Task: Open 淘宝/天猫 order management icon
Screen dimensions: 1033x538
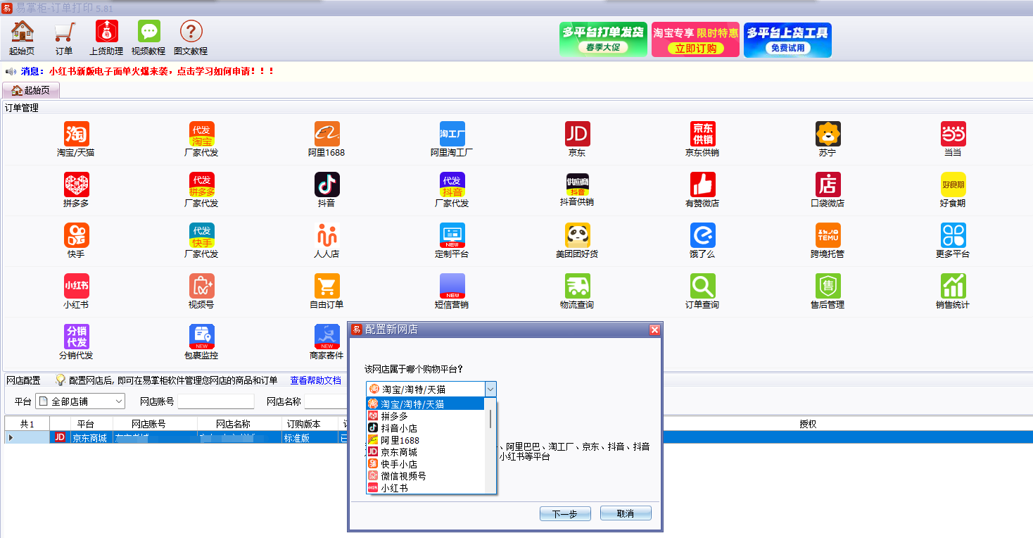Action: point(76,134)
